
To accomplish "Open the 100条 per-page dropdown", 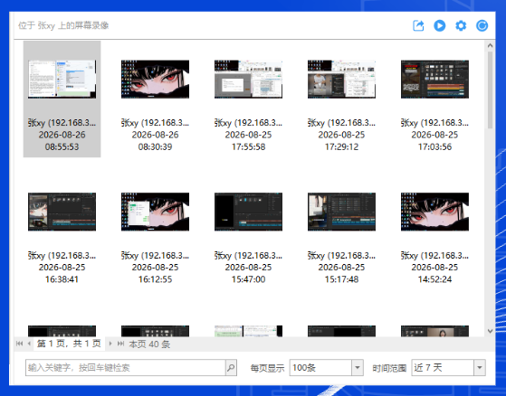I will 358,368.
